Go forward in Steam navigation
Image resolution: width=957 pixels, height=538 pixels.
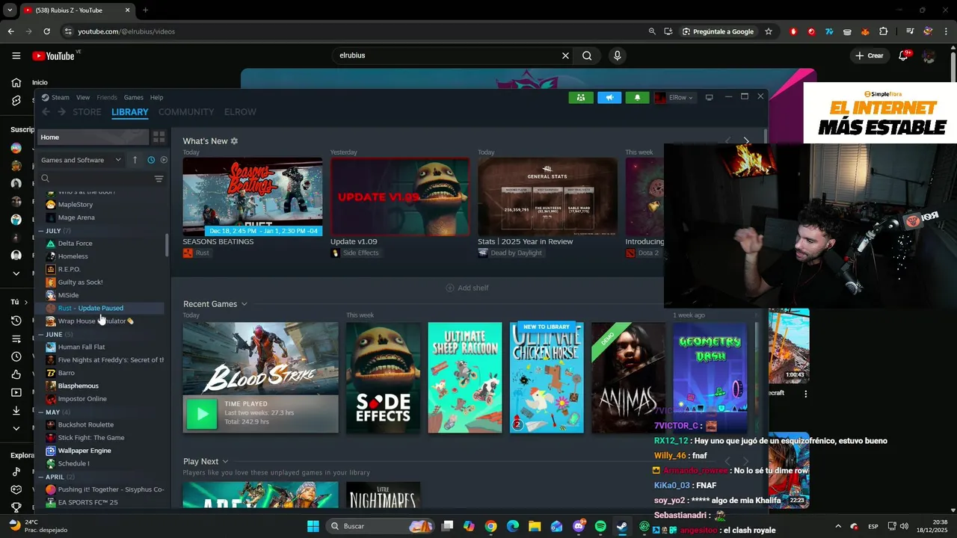click(62, 112)
